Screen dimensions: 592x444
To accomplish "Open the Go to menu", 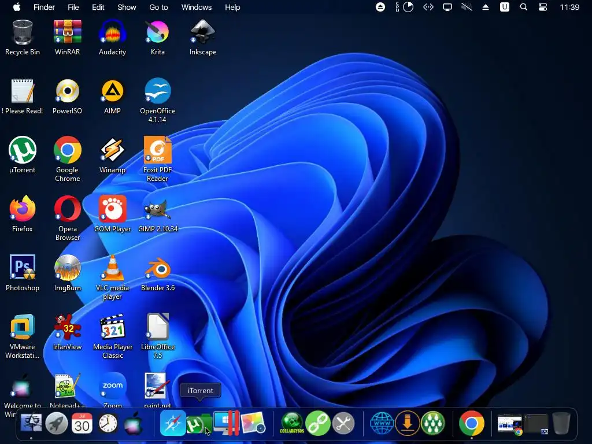I will click(x=158, y=7).
